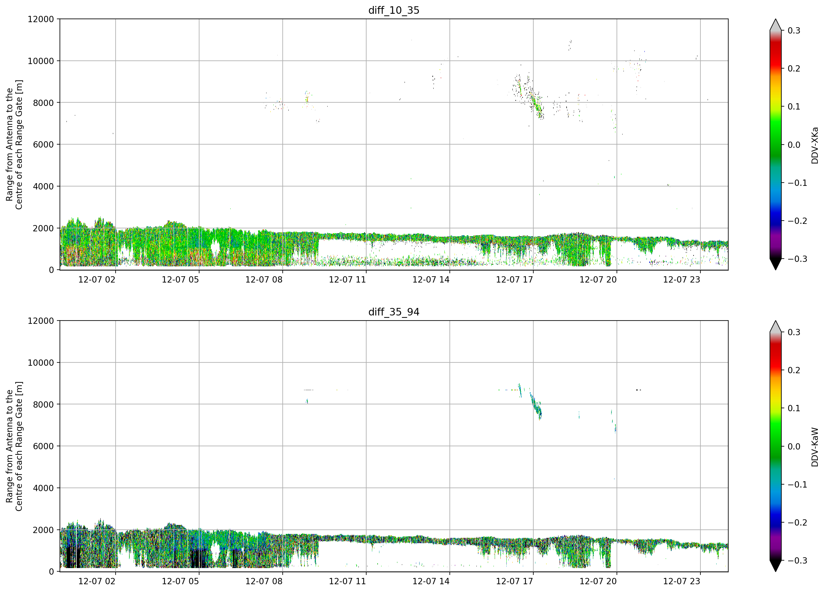
Task: Click the 8000 y-tick of the diff_35_94 plot
Action: [43, 404]
